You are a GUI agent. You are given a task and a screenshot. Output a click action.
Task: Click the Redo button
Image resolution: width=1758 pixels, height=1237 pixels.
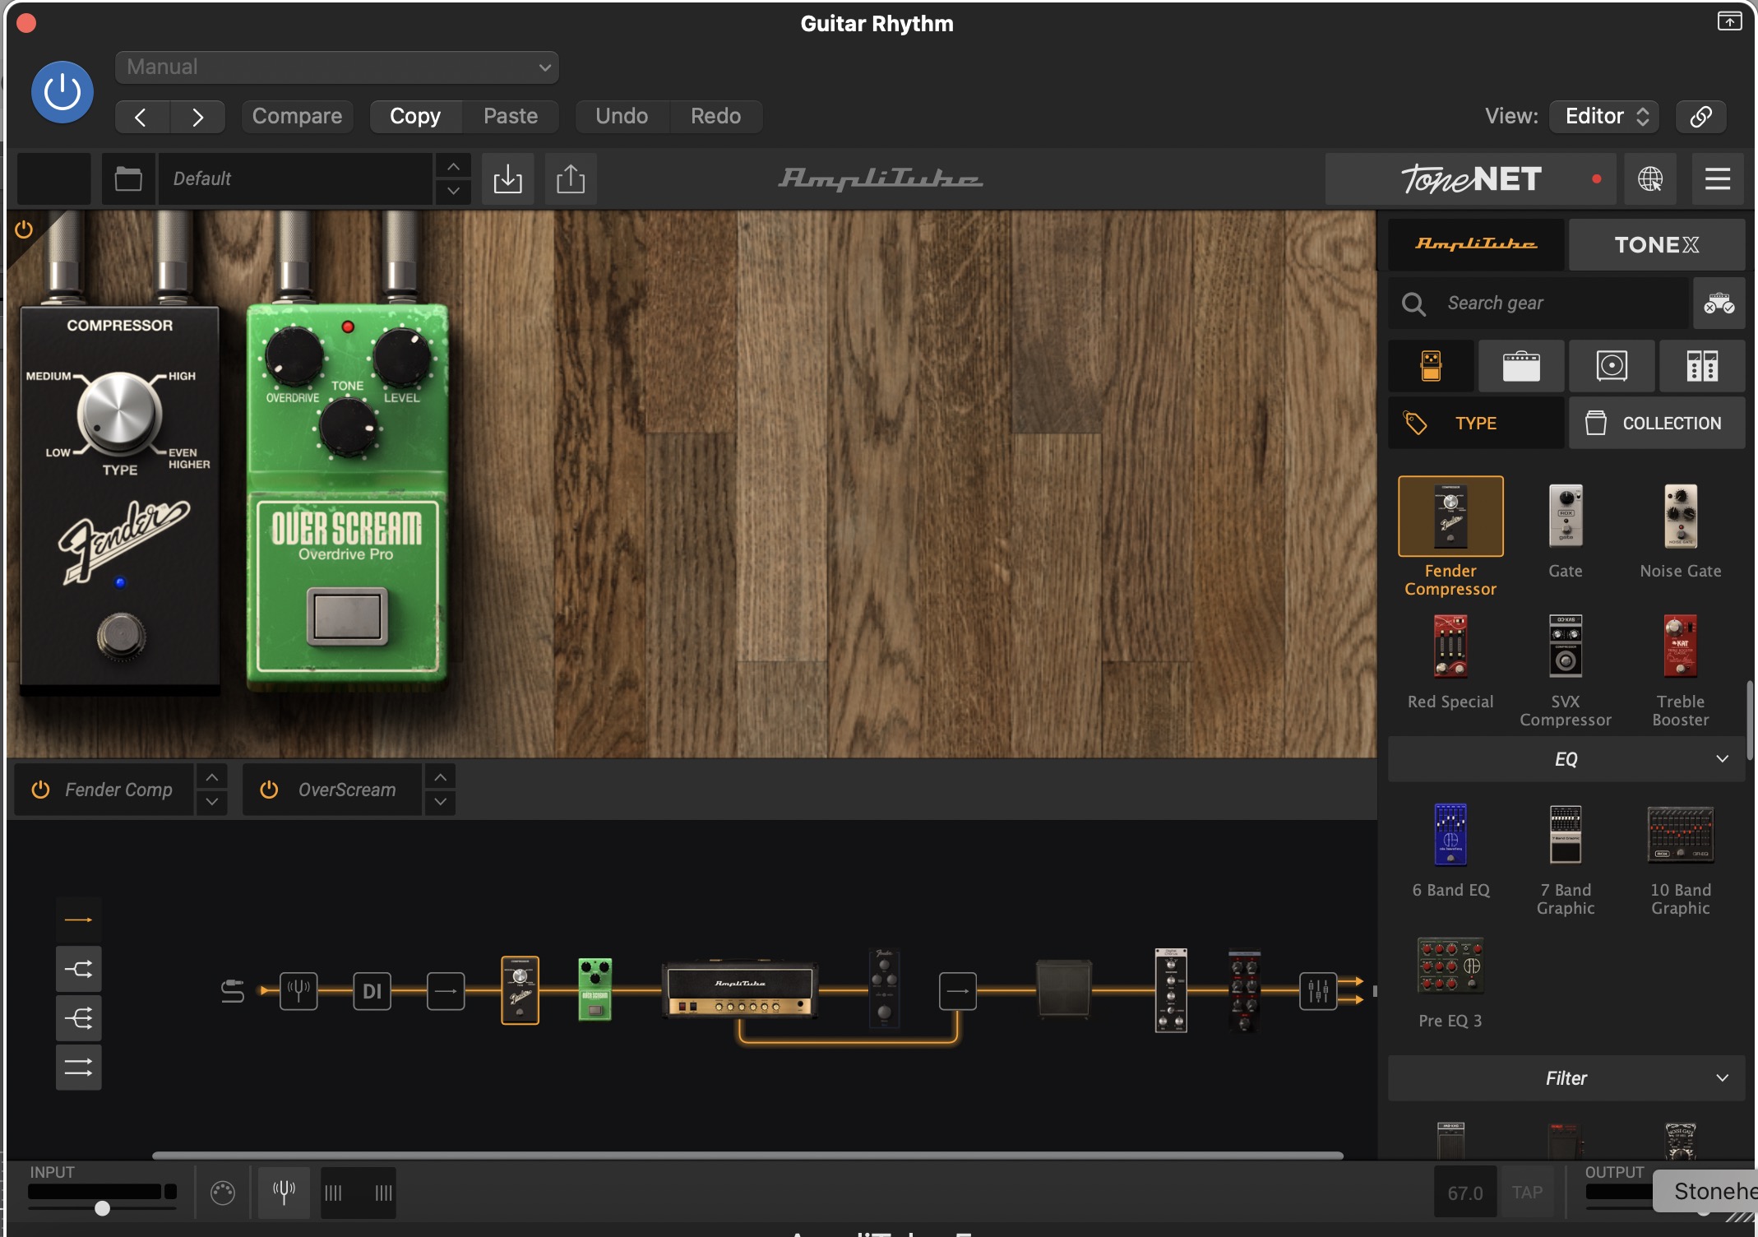(x=715, y=116)
